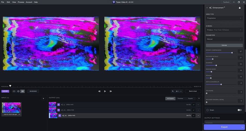
Task: Toggle the Grain switch on
Action: pos(239,110)
